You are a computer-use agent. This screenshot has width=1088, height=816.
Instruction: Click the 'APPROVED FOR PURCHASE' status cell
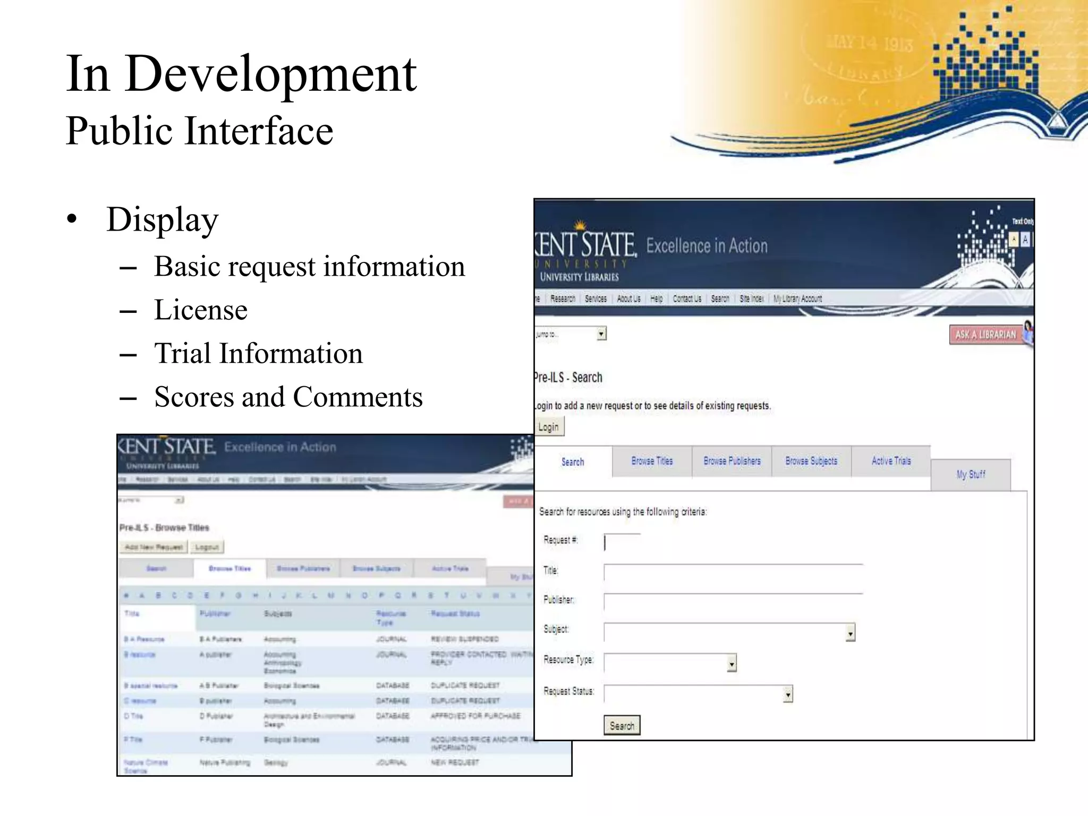point(475,716)
